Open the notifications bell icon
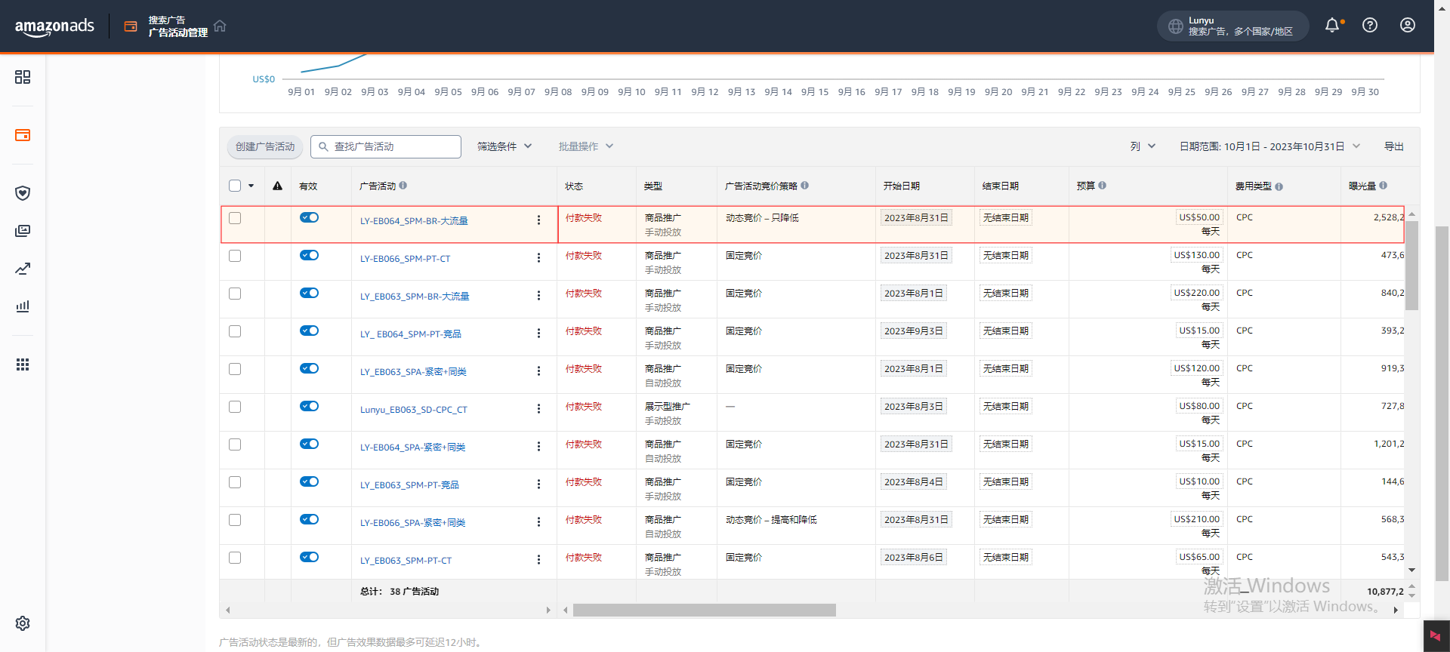 pos(1332,26)
